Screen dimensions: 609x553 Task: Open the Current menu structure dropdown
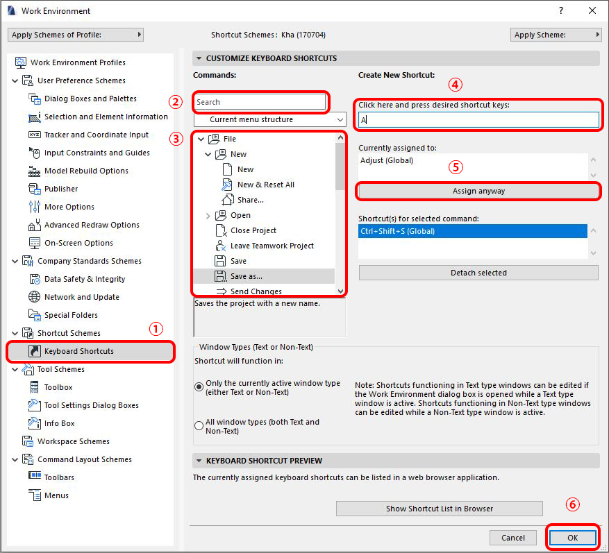coord(269,119)
